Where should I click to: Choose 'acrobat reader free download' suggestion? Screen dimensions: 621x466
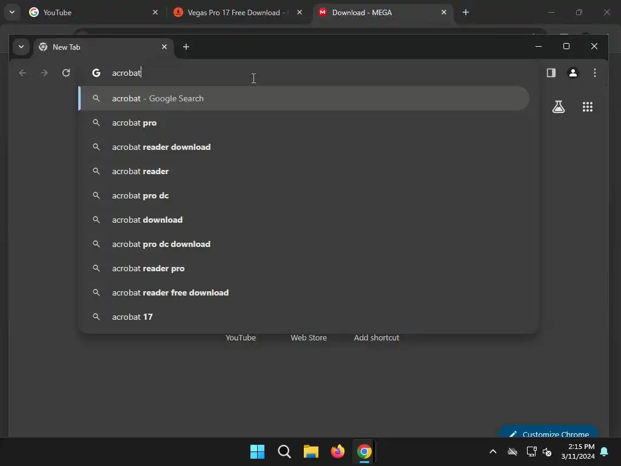coord(304,292)
